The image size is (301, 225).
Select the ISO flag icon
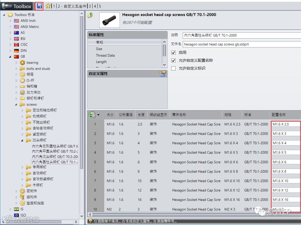pos(16,215)
